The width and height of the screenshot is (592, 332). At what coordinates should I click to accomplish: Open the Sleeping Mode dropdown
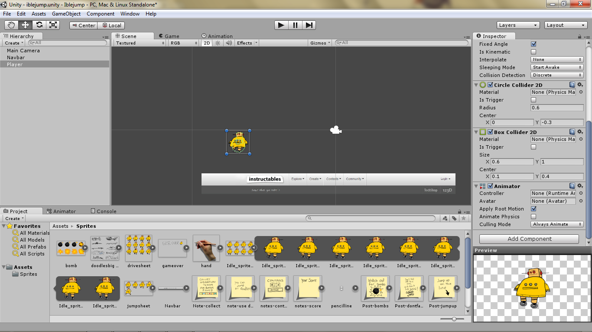coord(556,67)
